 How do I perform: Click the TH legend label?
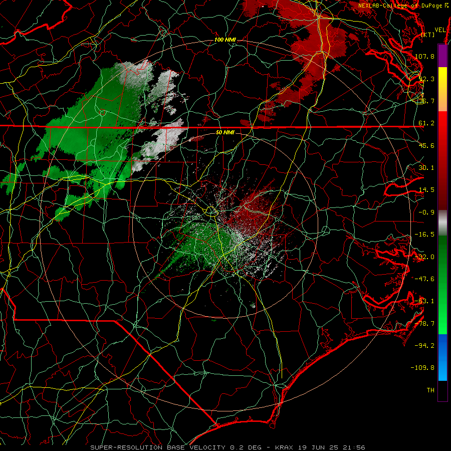point(430,390)
